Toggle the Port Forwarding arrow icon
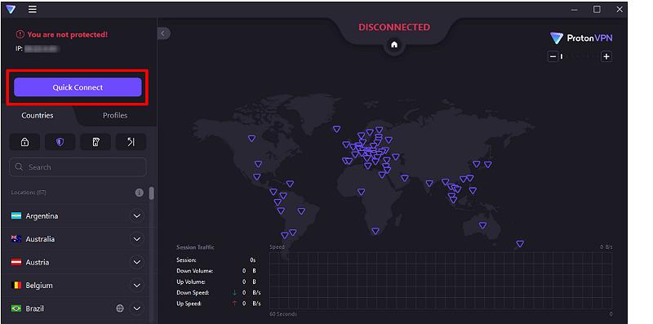Image resolution: width=653 pixels, height=324 pixels. coord(131,142)
